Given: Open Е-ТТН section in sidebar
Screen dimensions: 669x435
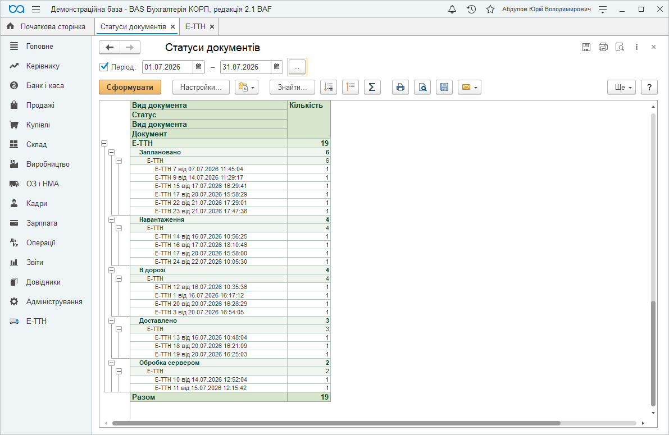Looking at the screenshot, I should 46,320.
